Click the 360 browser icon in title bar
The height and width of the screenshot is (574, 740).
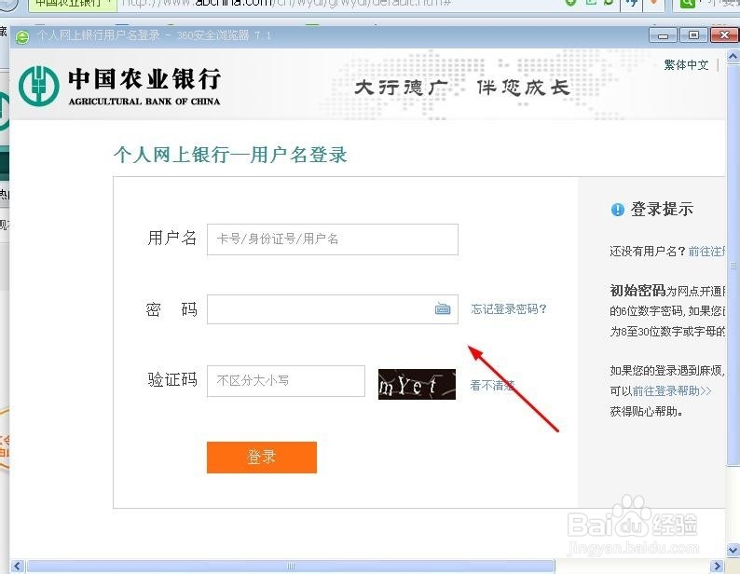tap(22, 37)
